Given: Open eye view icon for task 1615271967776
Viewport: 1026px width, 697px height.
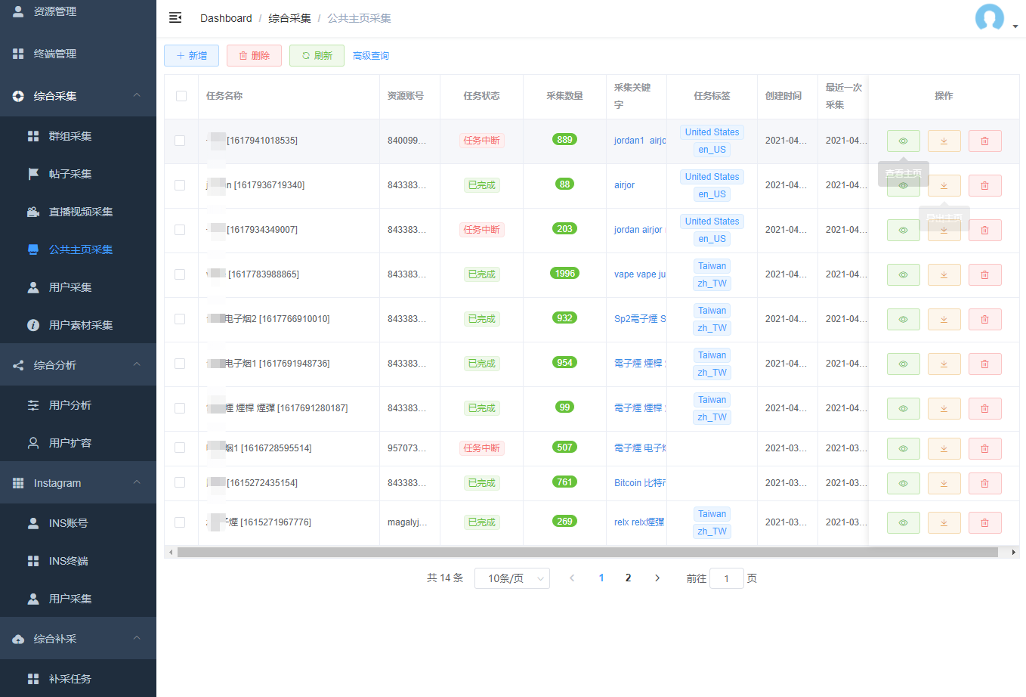Looking at the screenshot, I should pyautogui.click(x=903, y=522).
